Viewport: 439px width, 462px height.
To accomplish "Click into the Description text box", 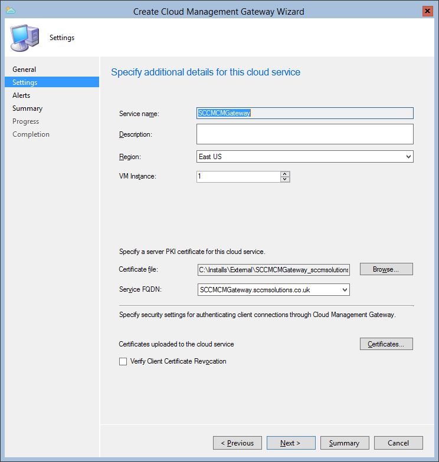I will [304, 134].
